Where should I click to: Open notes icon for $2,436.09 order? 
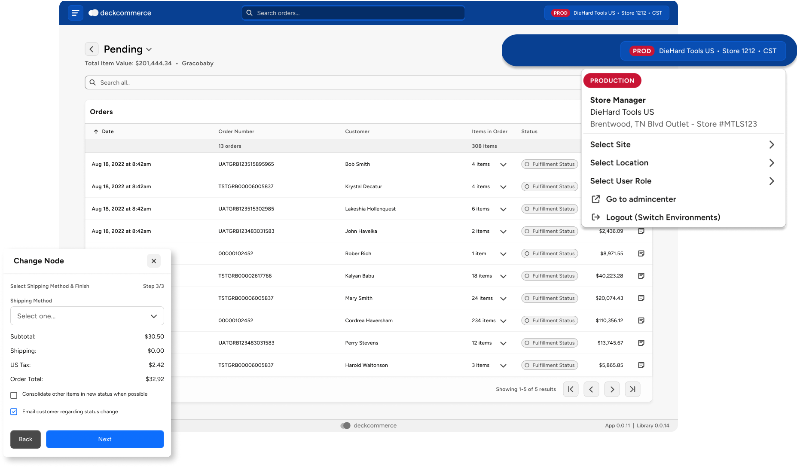(x=641, y=231)
